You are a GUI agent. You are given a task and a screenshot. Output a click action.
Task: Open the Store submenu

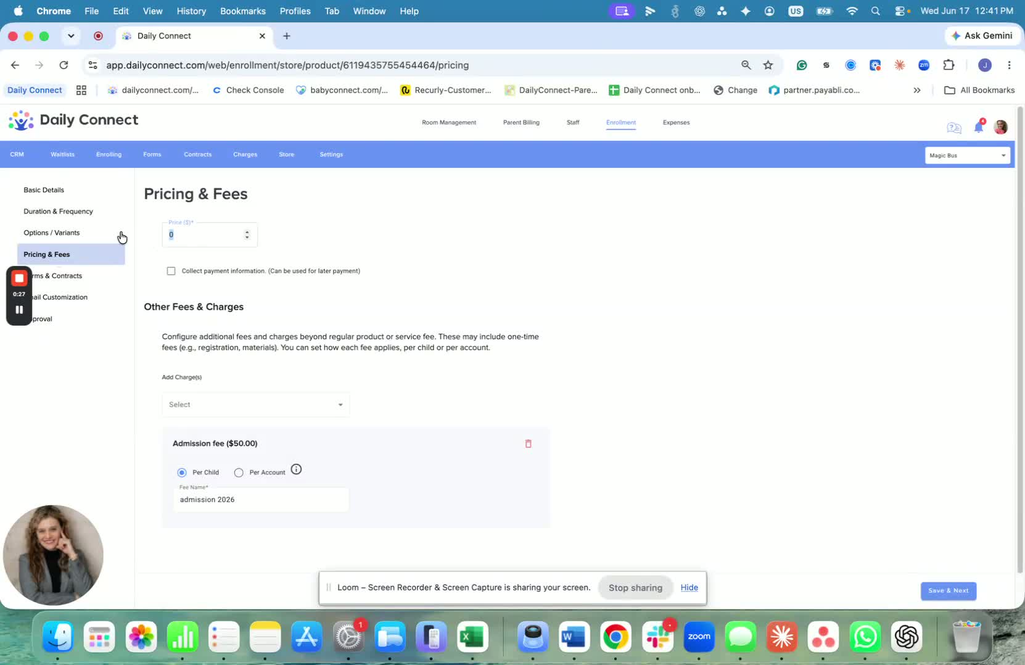point(286,154)
